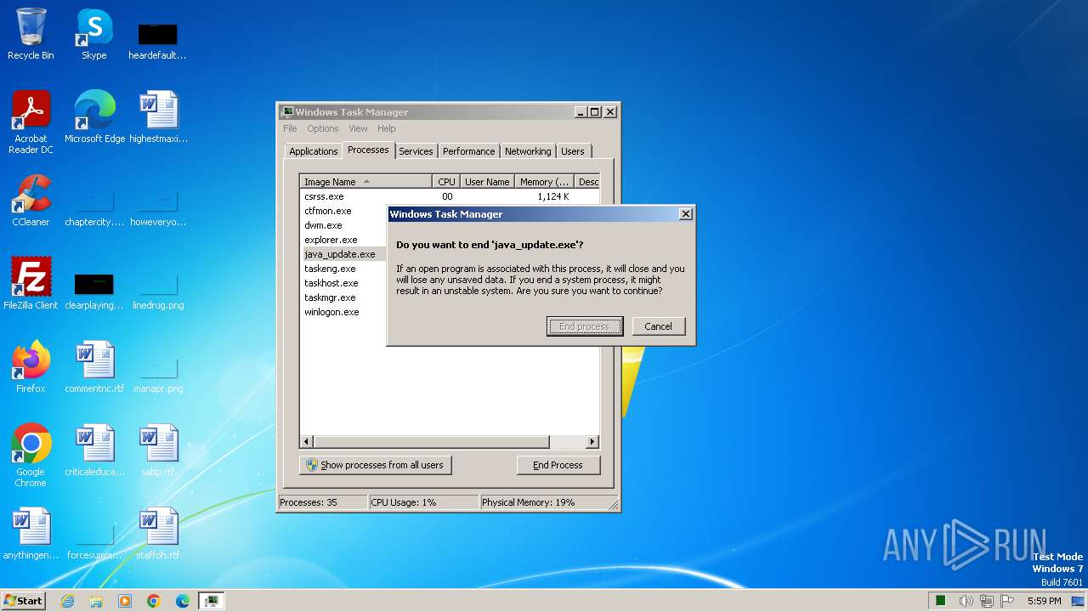Switch to the Users tab

573,151
